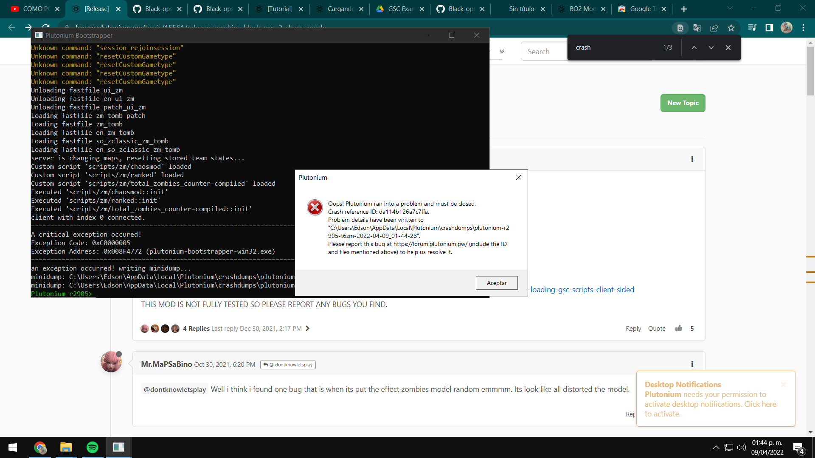Click the forum Search field
Viewport: 815px width, 458px height.
[x=544, y=51]
